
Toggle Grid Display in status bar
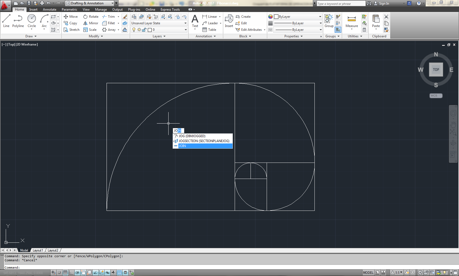[x=65, y=272]
